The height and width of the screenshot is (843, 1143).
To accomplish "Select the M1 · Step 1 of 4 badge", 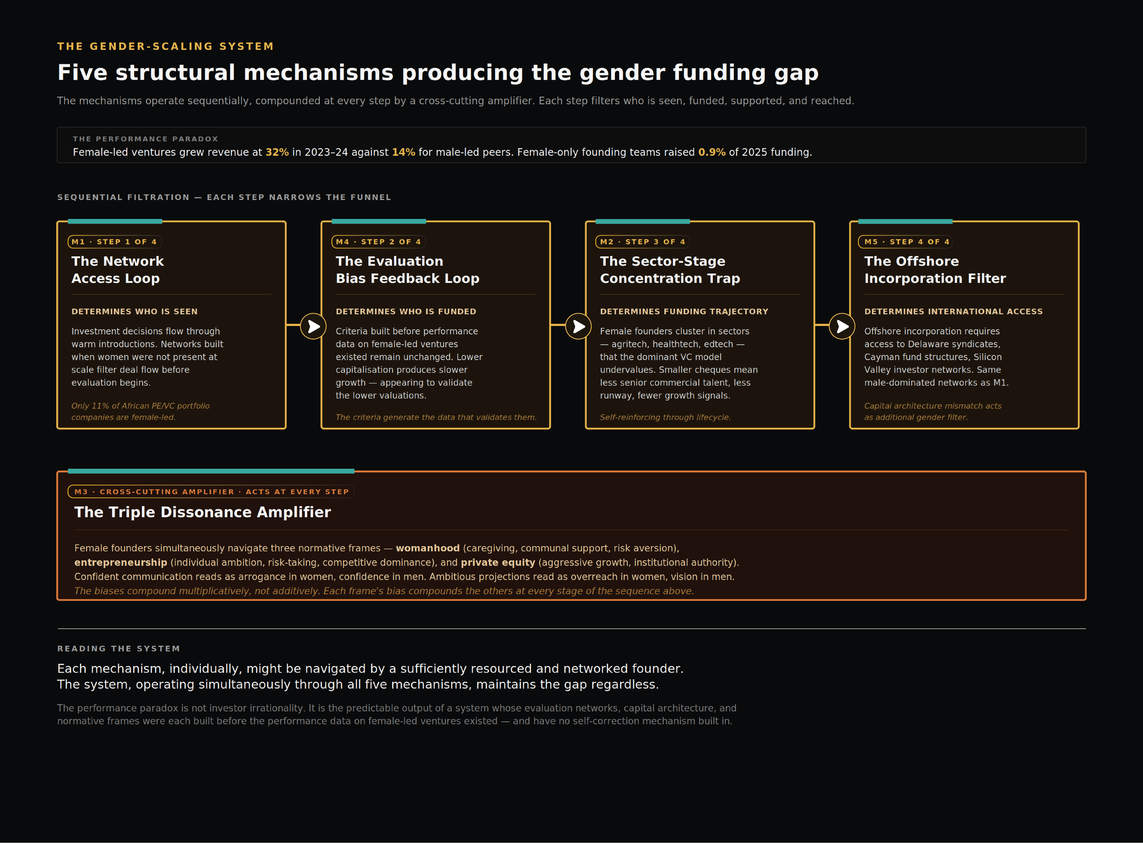I will pos(114,242).
